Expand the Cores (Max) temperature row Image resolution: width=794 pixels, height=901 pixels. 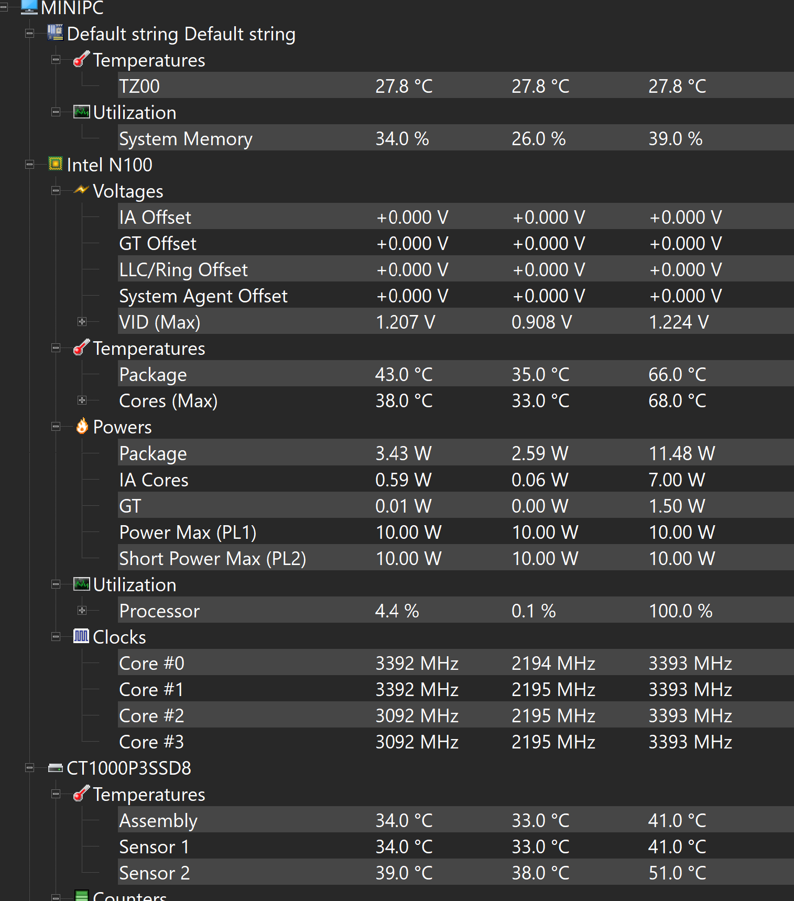click(x=82, y=400)
